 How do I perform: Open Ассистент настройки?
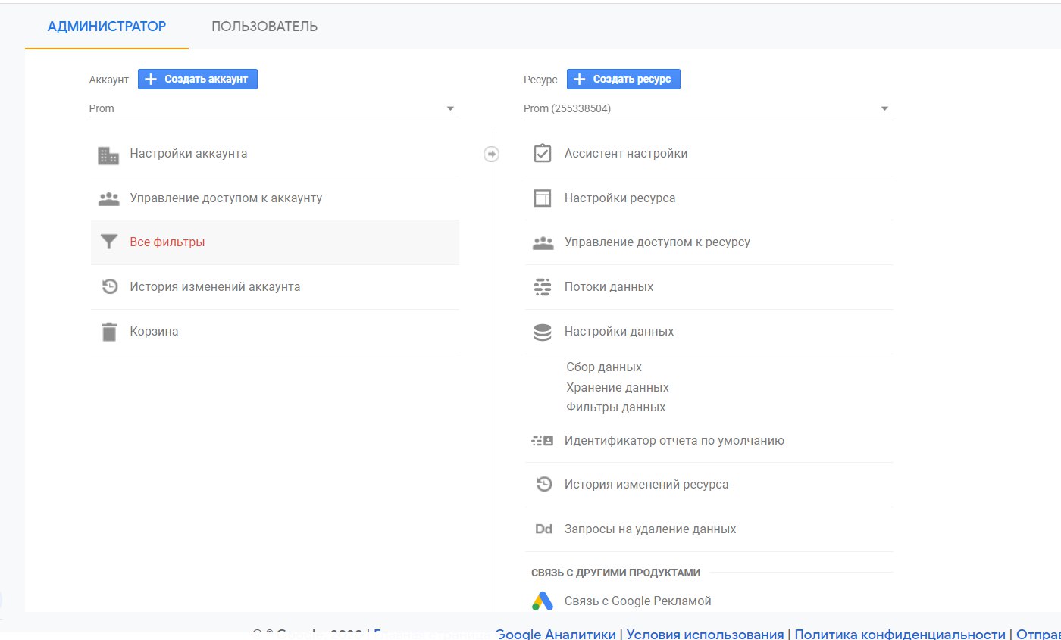coord(709,154)
